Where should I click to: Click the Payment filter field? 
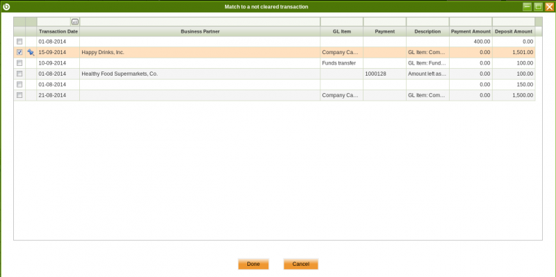[x=385, y=22]
